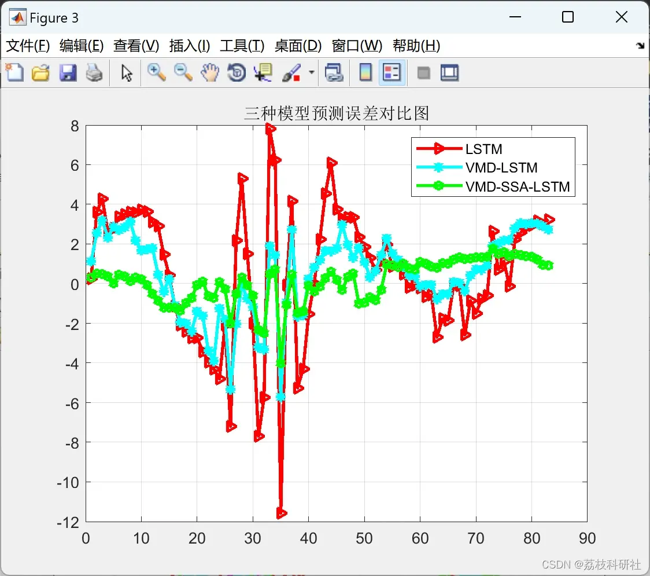Click the New Figure icon
Viewport: 650px width, 576px height.
pos(15,72)
